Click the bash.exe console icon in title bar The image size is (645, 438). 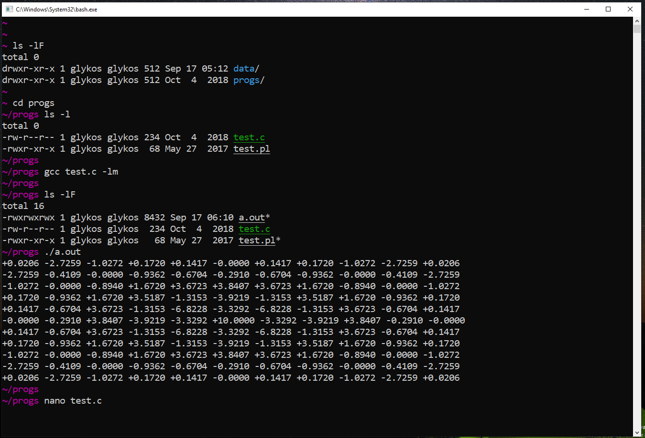click(x=9, y=9)
